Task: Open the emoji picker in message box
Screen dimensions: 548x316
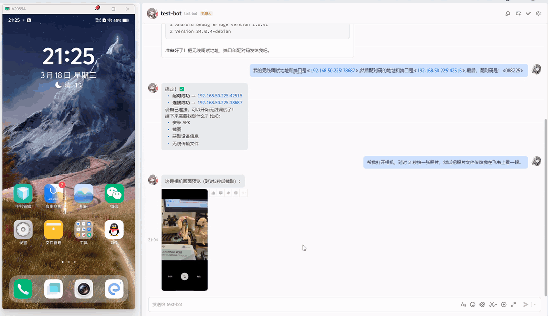Action: click(473, 304)
